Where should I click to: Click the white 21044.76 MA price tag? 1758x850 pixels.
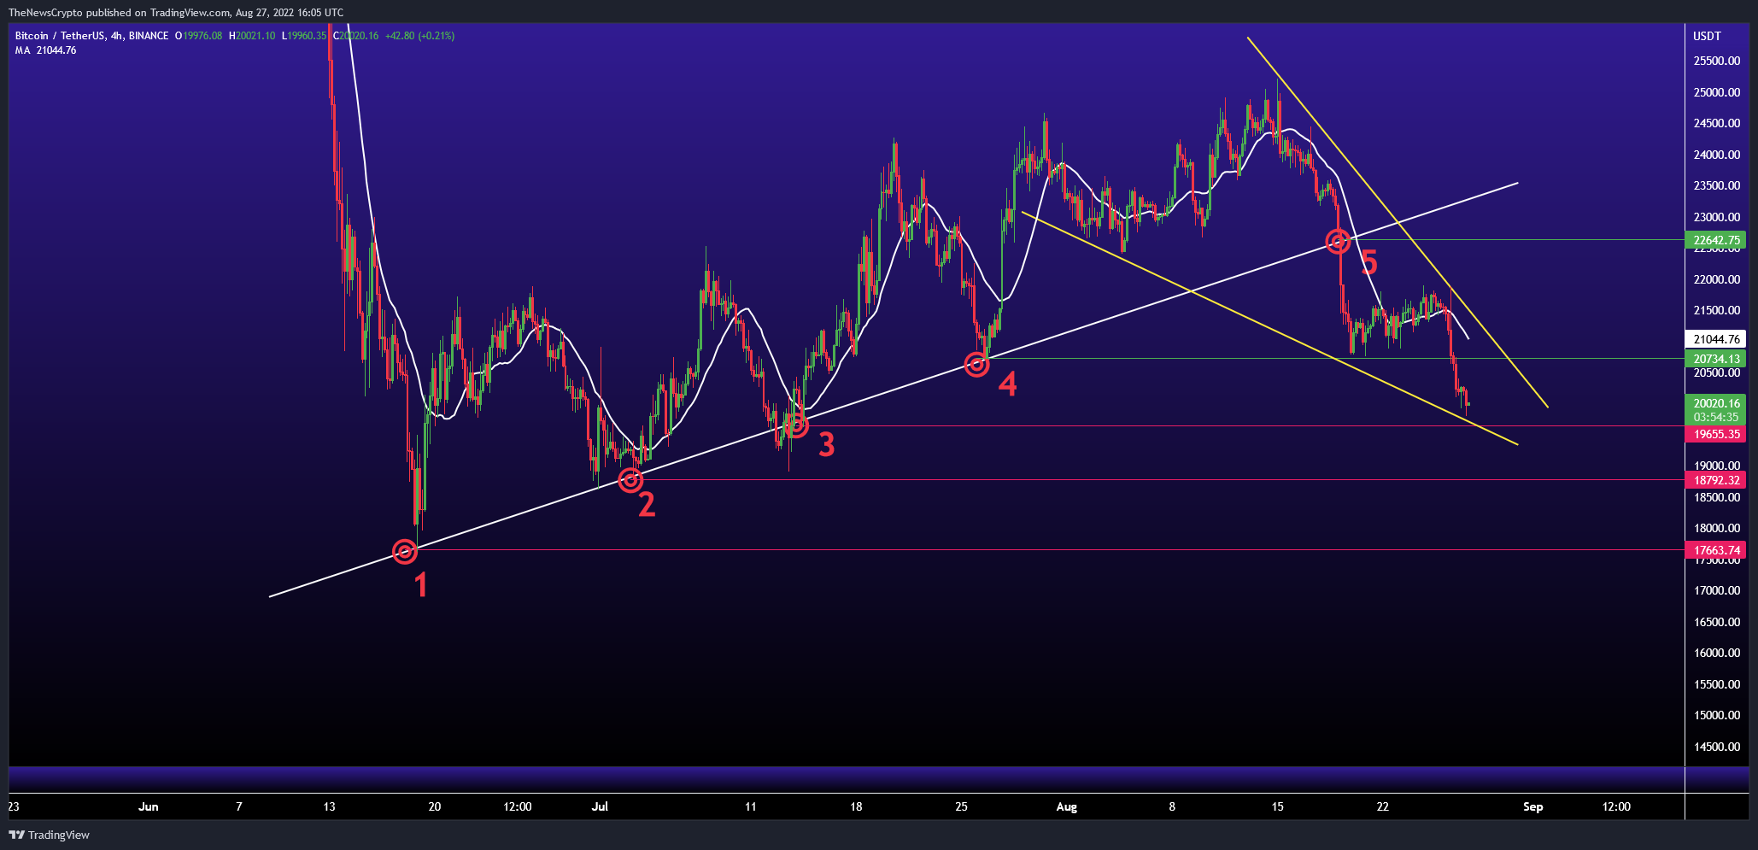1715,339
